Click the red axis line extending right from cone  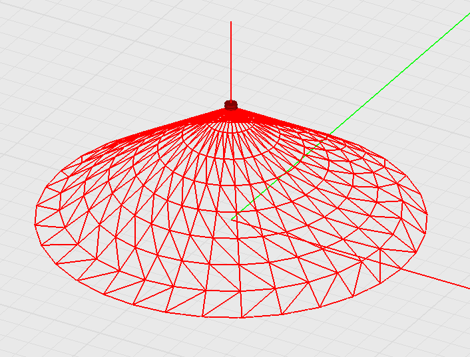click(435, 279)
